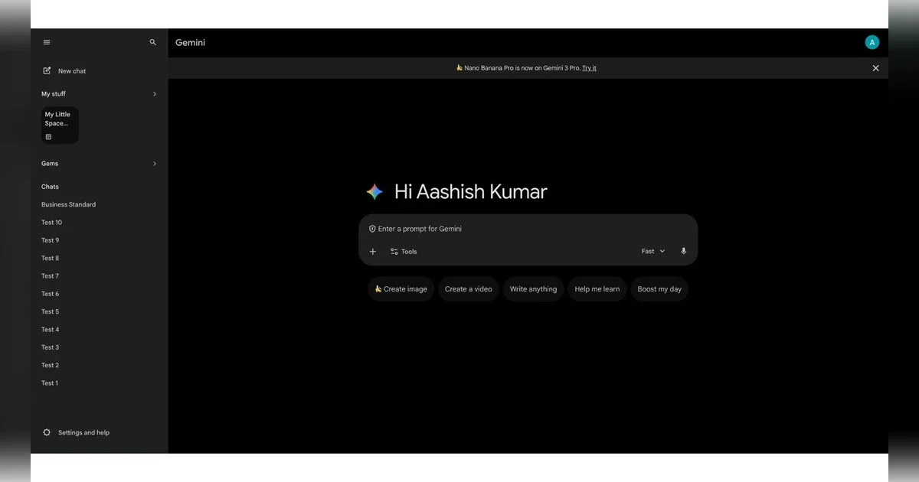Open your account avatar in the top bar

(x=872, y=42)
